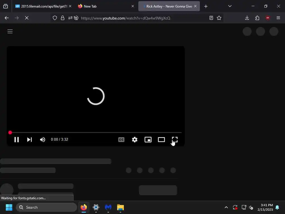Click the sync status tray icon

235,207
